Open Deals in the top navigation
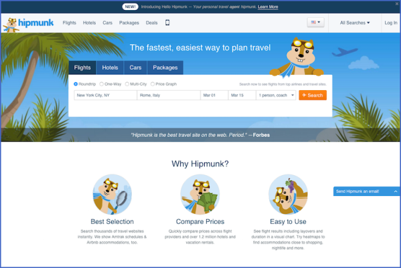 click(152, 23)
